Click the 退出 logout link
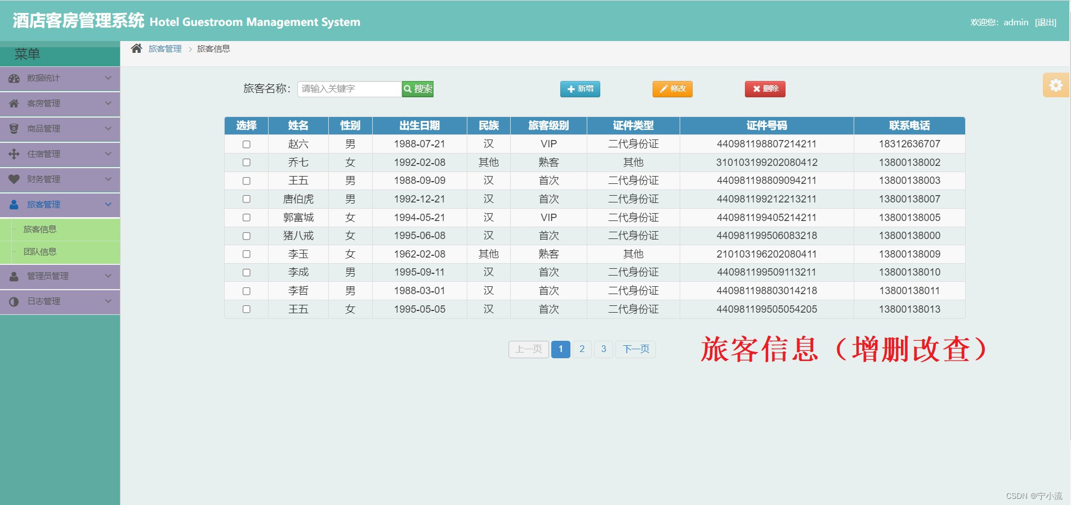The image size is (1071, 505). click(1046, 22)
